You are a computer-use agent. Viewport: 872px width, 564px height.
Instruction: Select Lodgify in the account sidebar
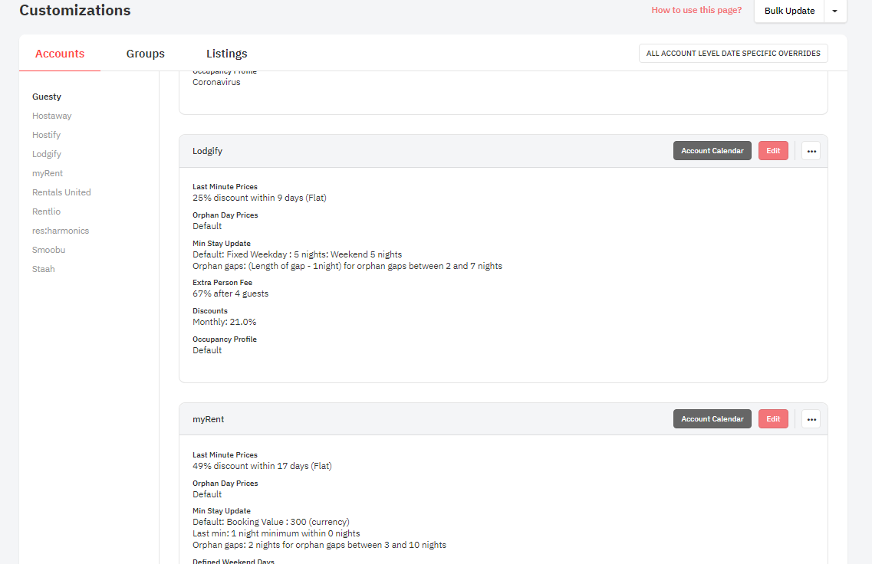47,154
